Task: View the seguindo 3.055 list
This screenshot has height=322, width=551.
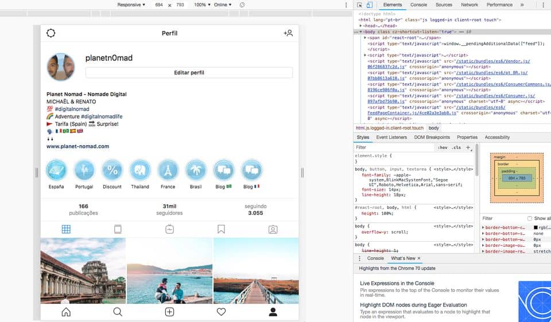Action: click(x=255, y=210)
